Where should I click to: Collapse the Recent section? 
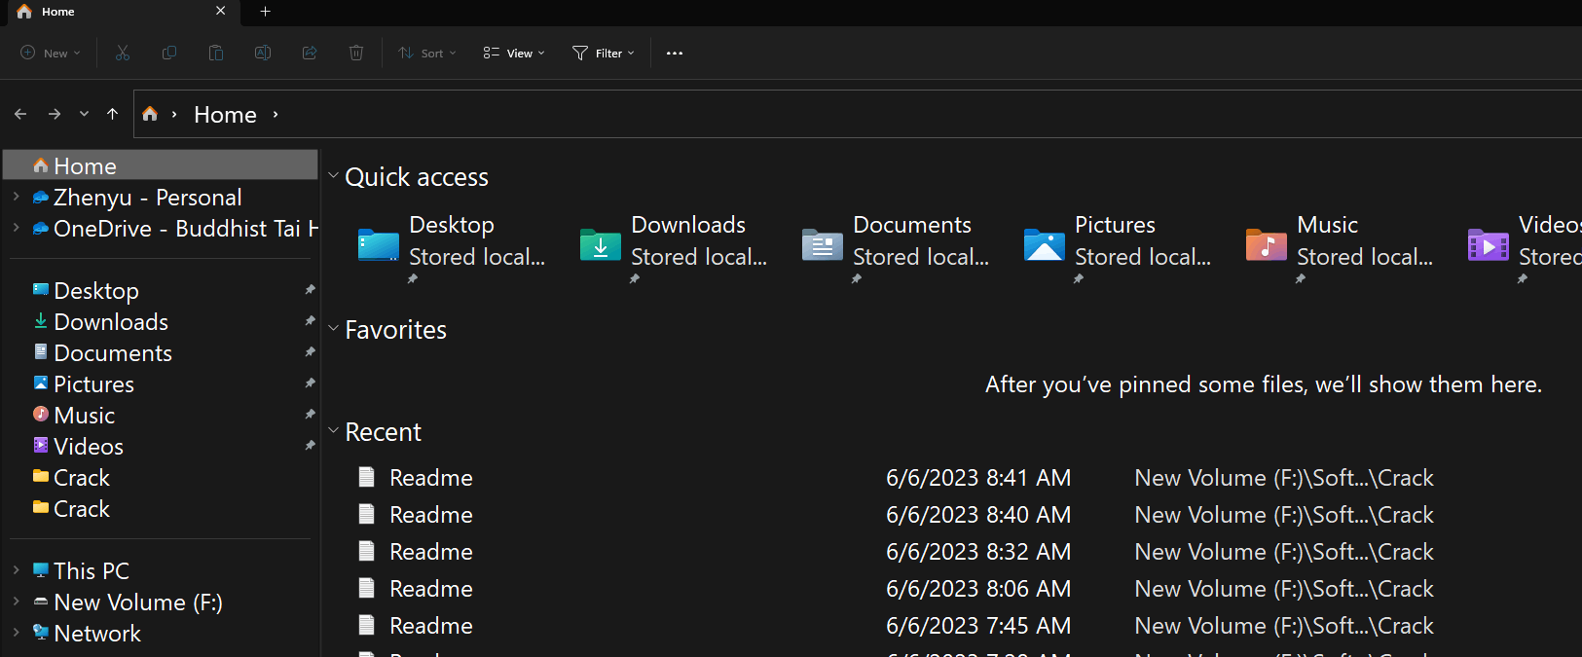click(334, 431)
